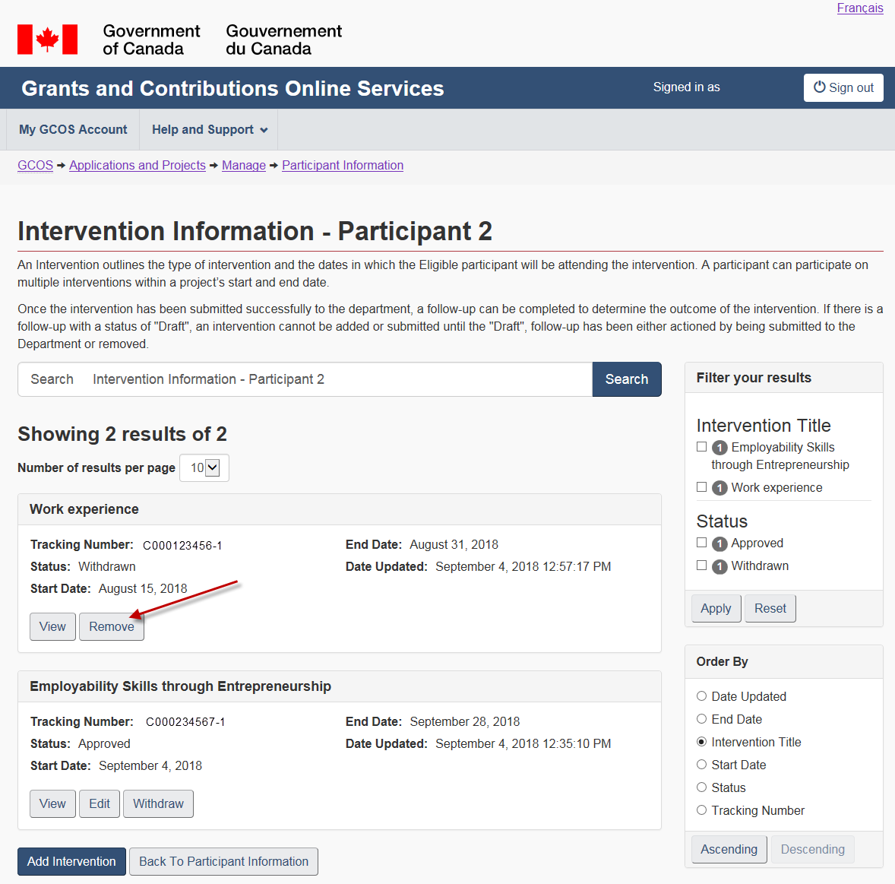This screenshot has height=884, width=895.
Task: Tick the Approved status checkbox
Action: [x=701, y=543]
